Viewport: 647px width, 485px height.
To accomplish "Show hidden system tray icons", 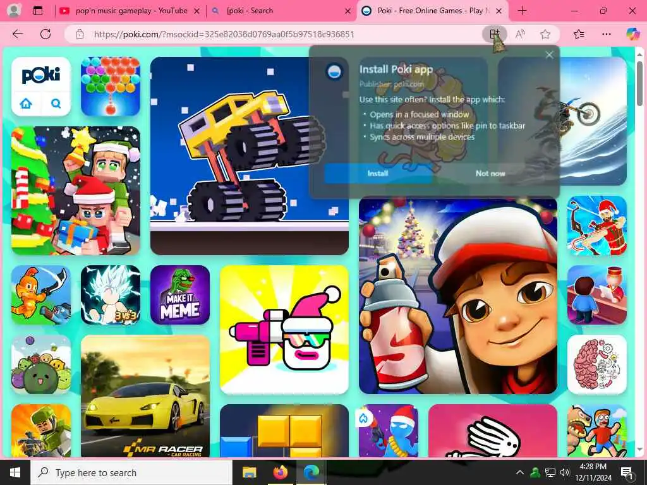I will (x=520, y=472).
